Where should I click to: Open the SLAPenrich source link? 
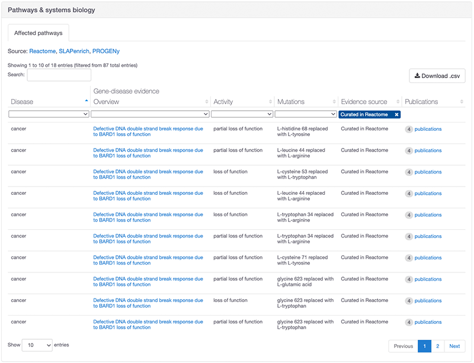[73, 51]
